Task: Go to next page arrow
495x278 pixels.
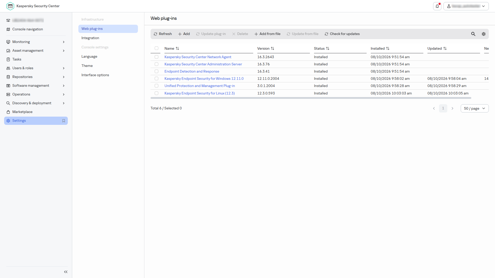Action: pos(452,108)
